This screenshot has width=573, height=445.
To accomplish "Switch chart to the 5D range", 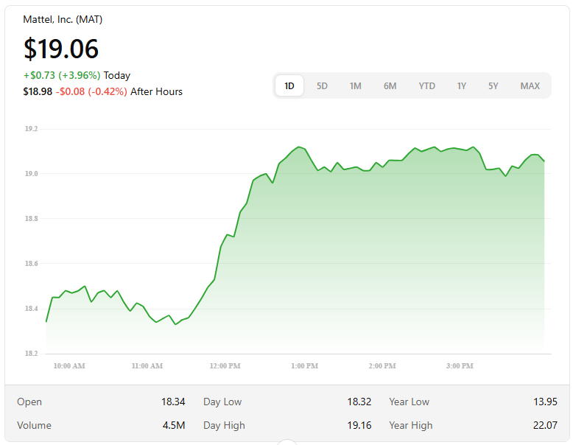I will [322, 86].
